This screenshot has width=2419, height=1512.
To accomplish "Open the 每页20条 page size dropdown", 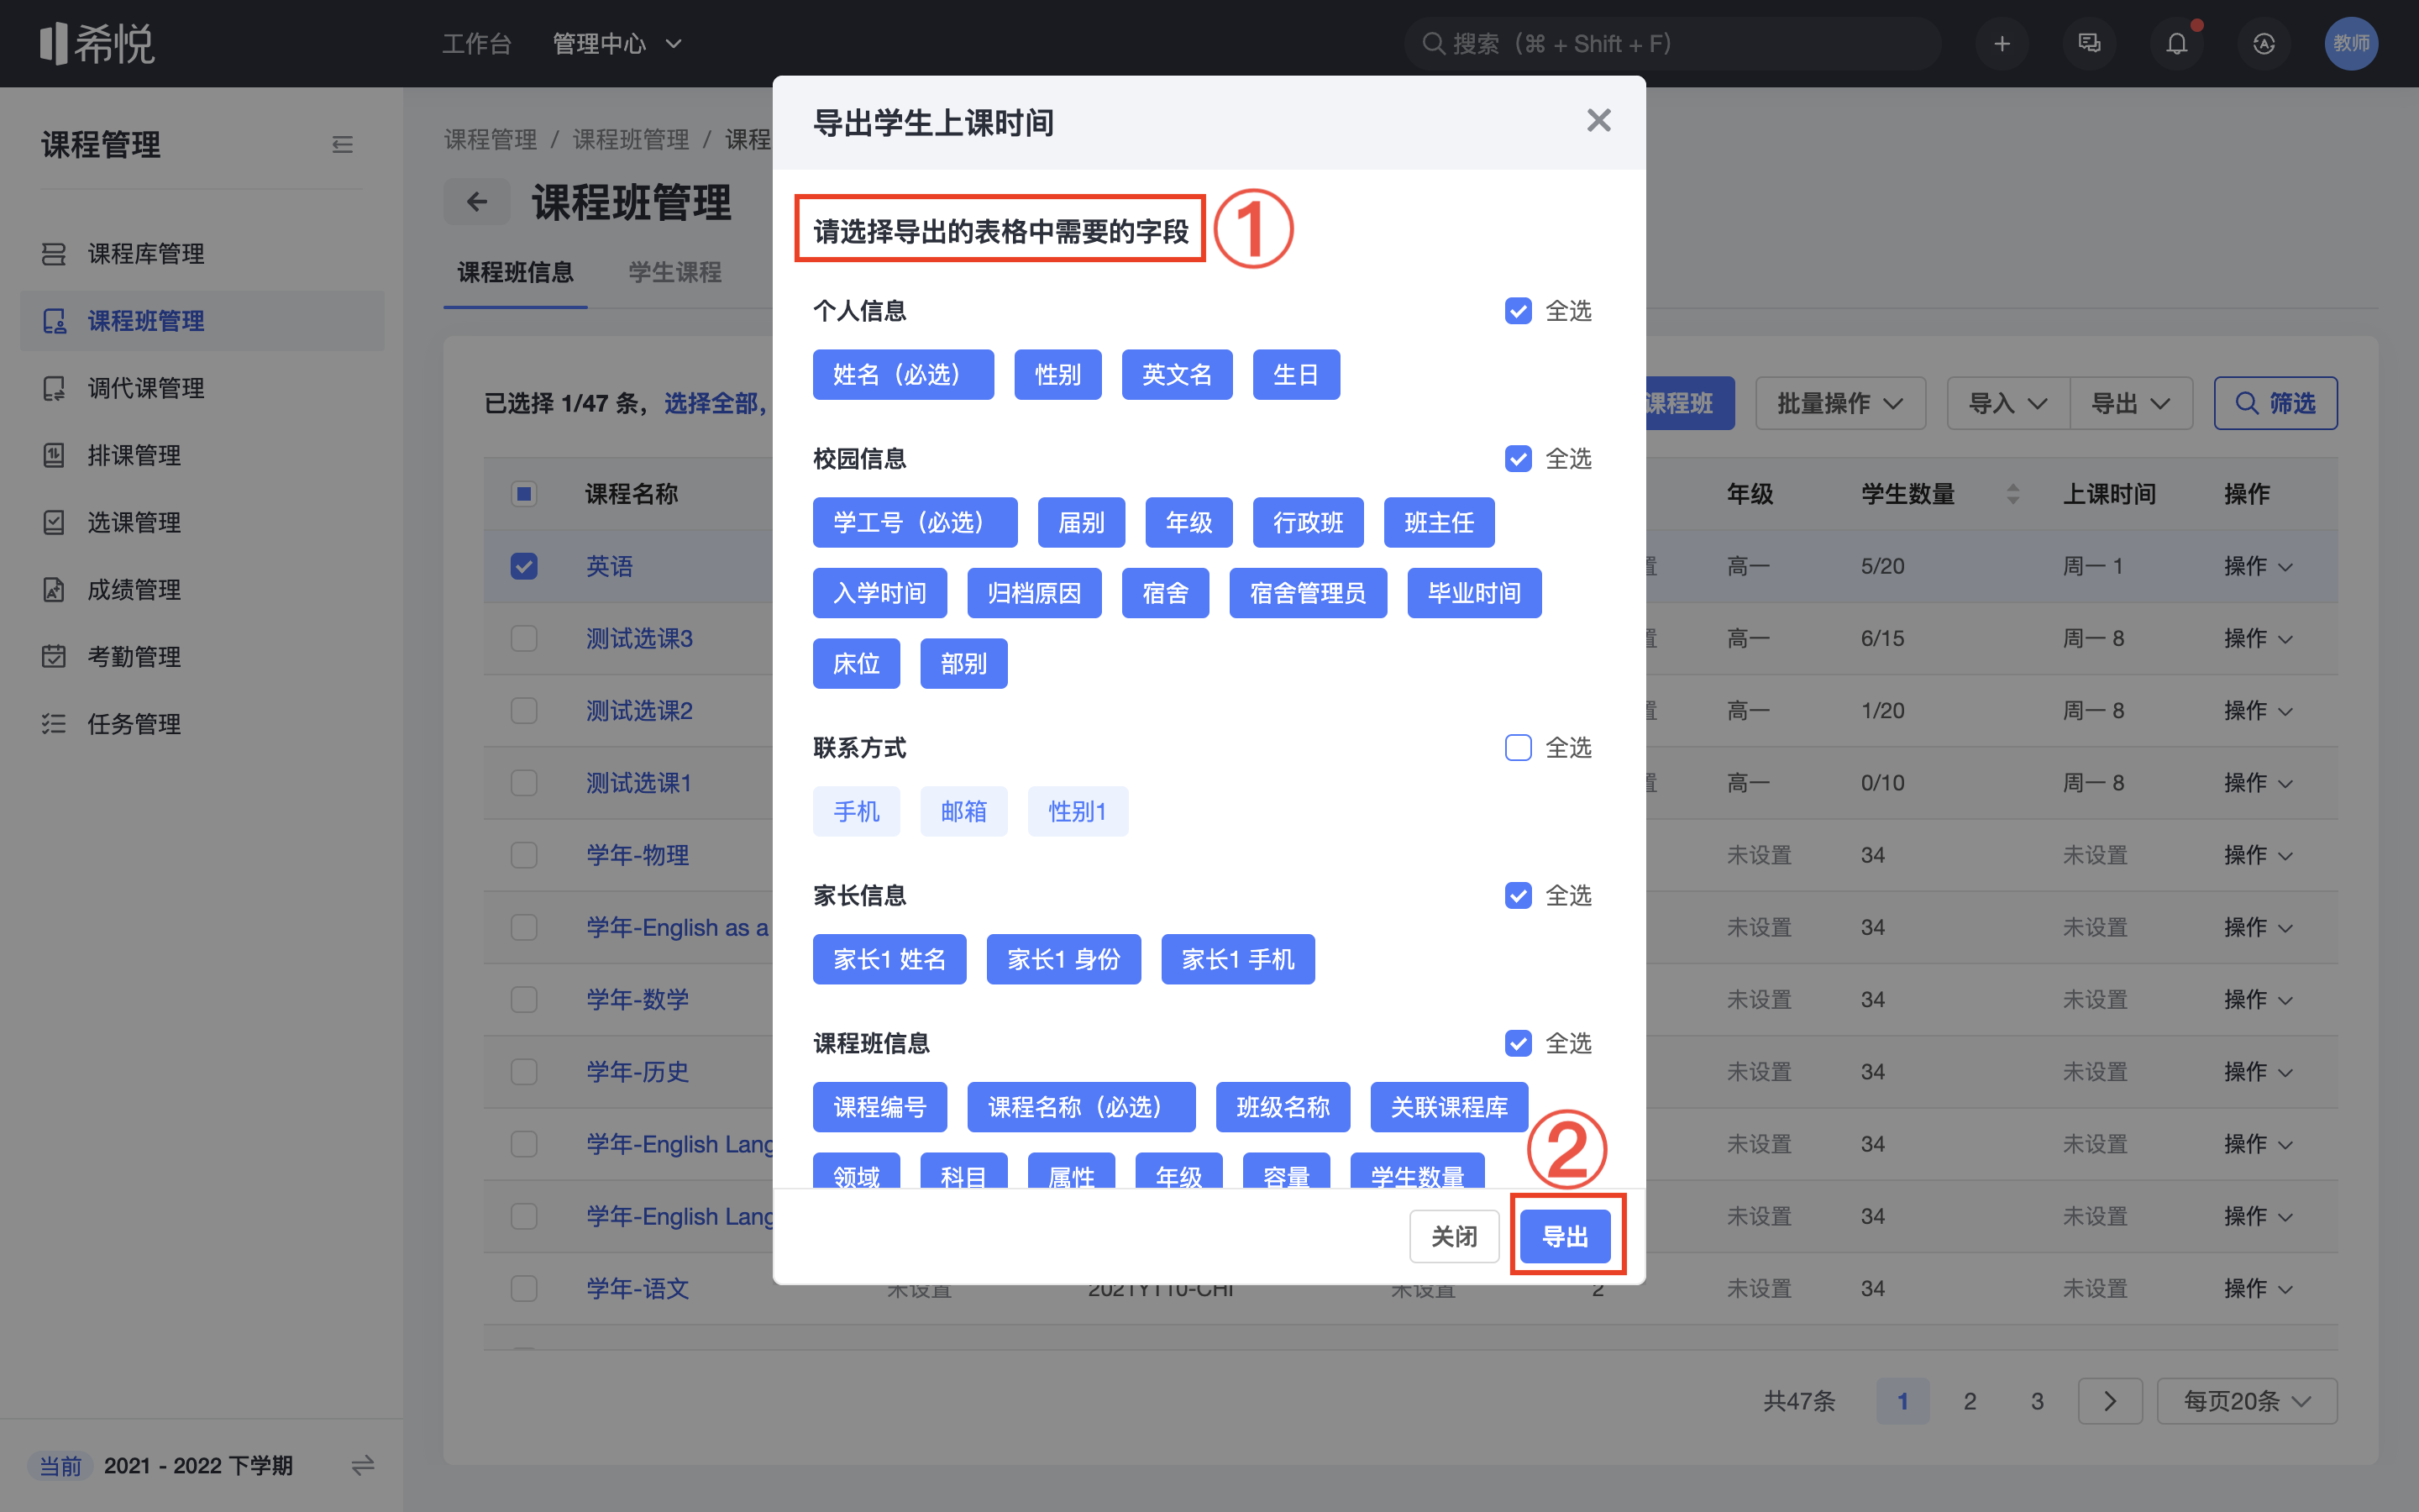I will pyautogui.click(x=2247, y=1401).
